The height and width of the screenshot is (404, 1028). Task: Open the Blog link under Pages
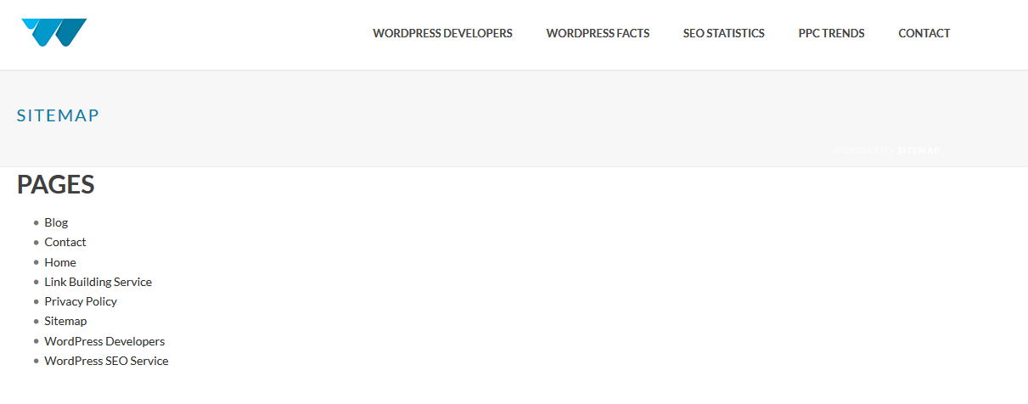pyautogui.click(x=56, y=222)
